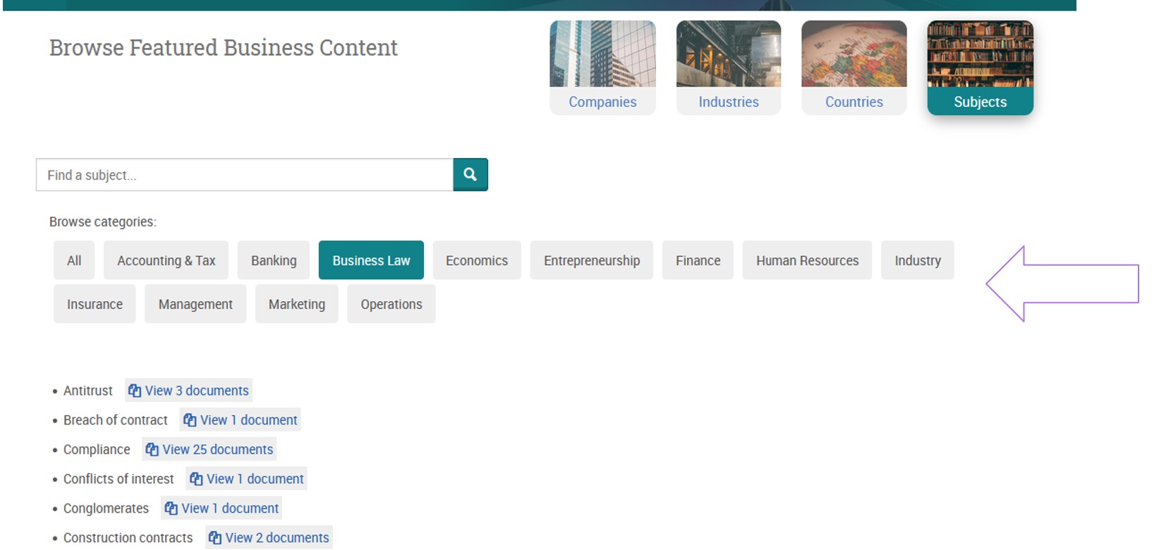The width and height of the screenshot is (1159, 550).
Task: Open View 3 documents for Antitrust
Action: 189,391
